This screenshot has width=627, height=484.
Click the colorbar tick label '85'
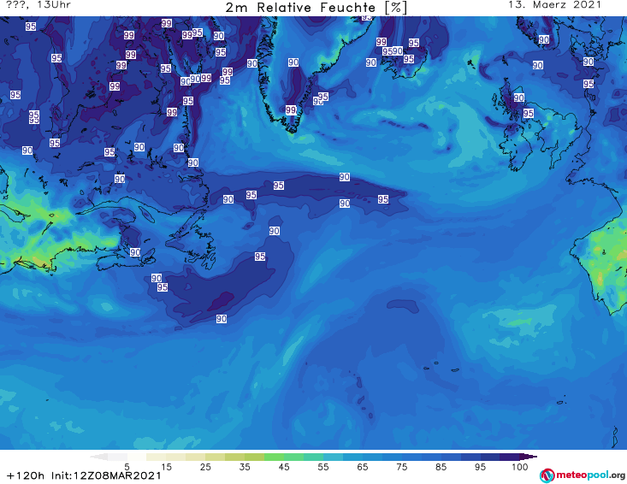441,466
